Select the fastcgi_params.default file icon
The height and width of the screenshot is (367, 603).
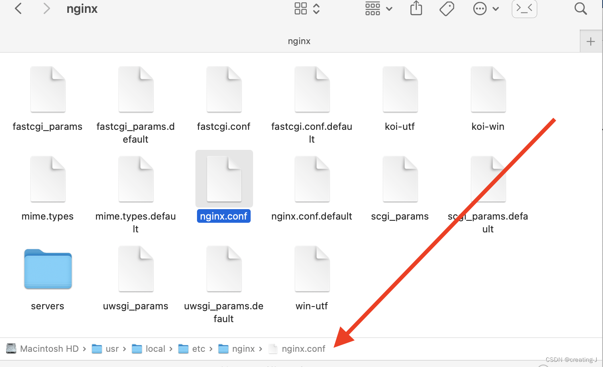pos(136,89)
